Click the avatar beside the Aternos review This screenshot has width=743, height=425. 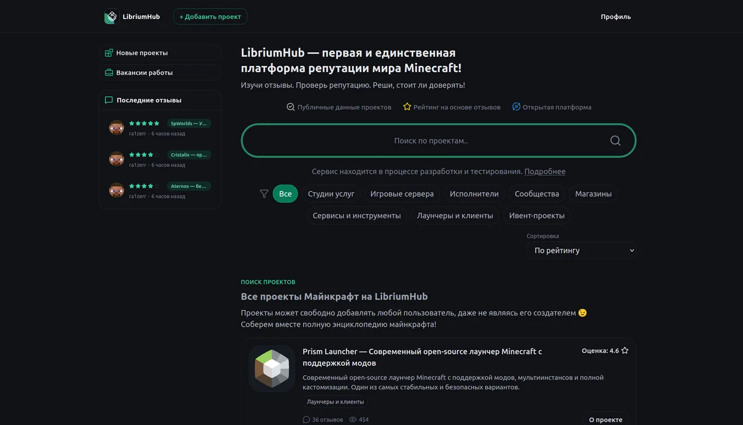(x=117, y=190)
